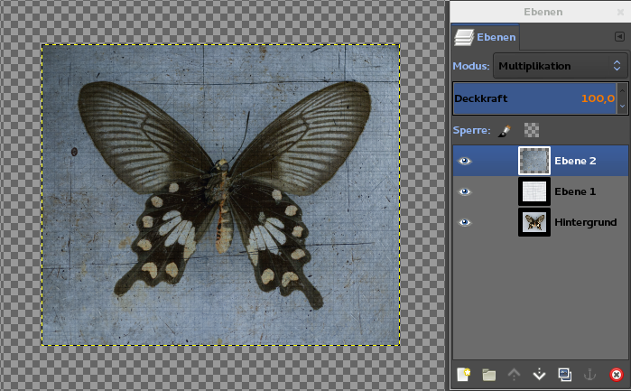
Task: Increase Deckkraft with the up arrow
Action: 621,91
